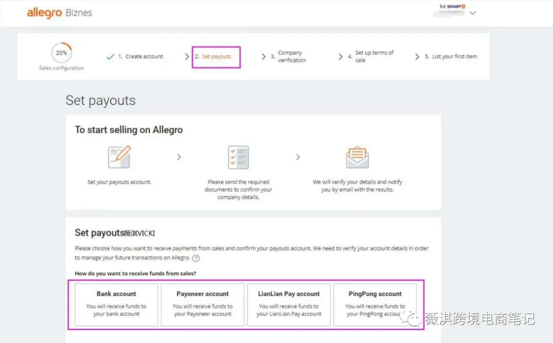
Task: Open the account dropdown chevron in the header
Action: tap(473, 13)
